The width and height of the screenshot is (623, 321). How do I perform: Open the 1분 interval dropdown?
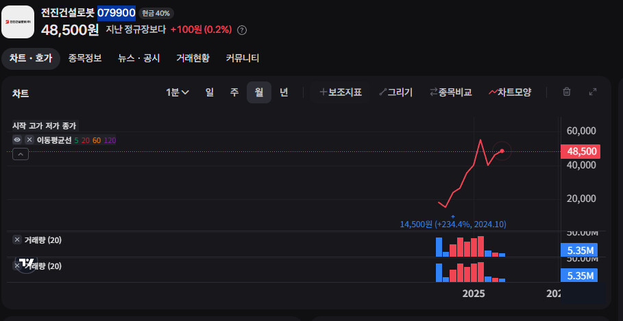pos(178,92)
